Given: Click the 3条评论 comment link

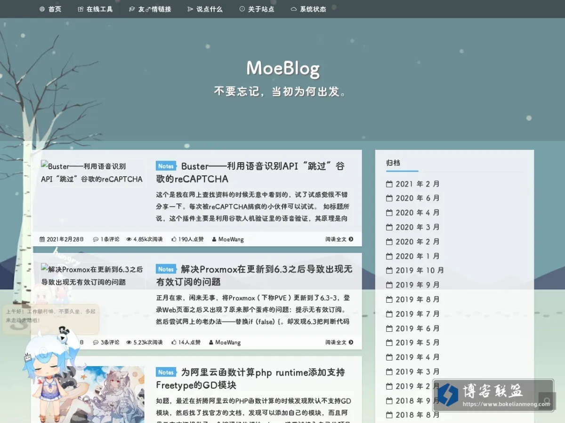Looking at the screenshot, I should (106, 342).
